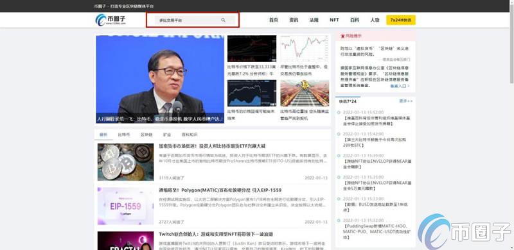514x250 pixels.
Task: Switch to the 区块链 tab
Action: click(146, 135)
